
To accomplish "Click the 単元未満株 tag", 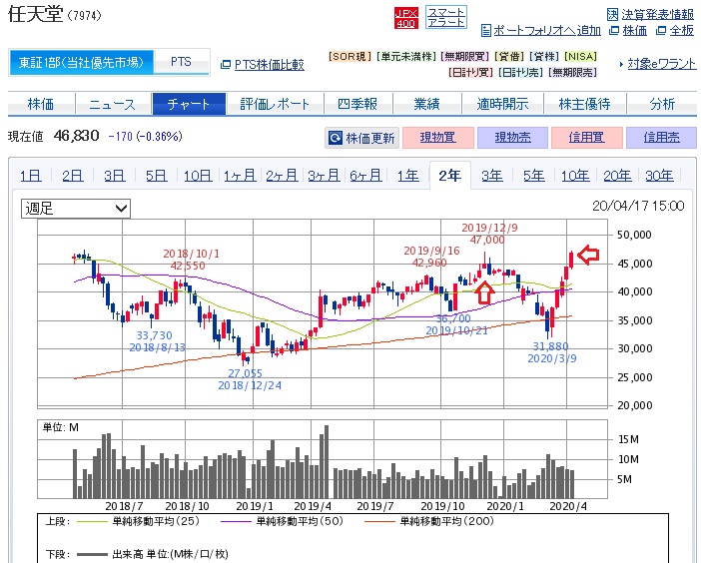I will click(x=406, y=57).
